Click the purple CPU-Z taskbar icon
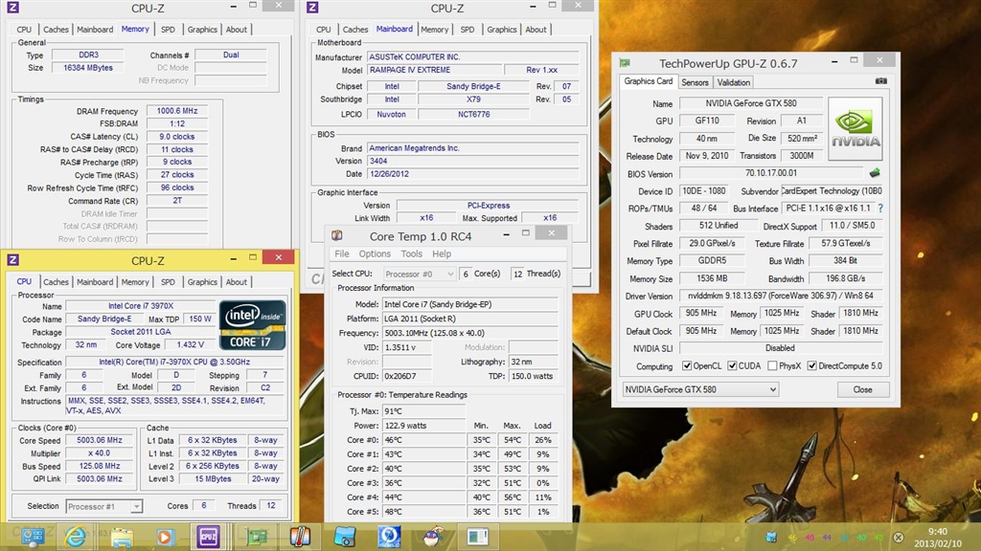Screen dimensions: 981x551 point(208,537)
